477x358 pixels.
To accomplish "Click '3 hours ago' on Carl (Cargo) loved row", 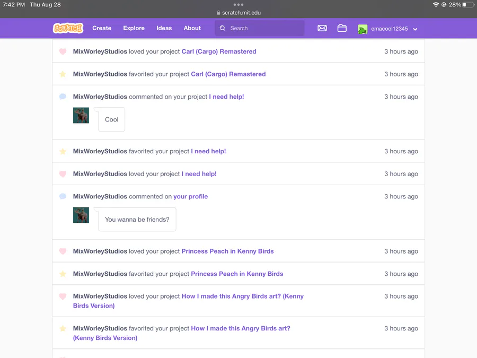I will 401,51.
